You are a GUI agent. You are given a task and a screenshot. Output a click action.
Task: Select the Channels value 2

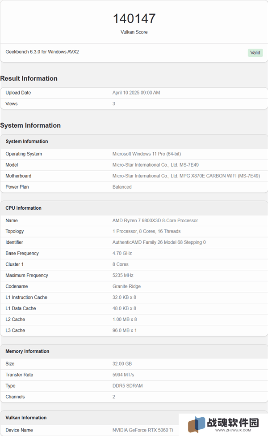click(113, 397)
